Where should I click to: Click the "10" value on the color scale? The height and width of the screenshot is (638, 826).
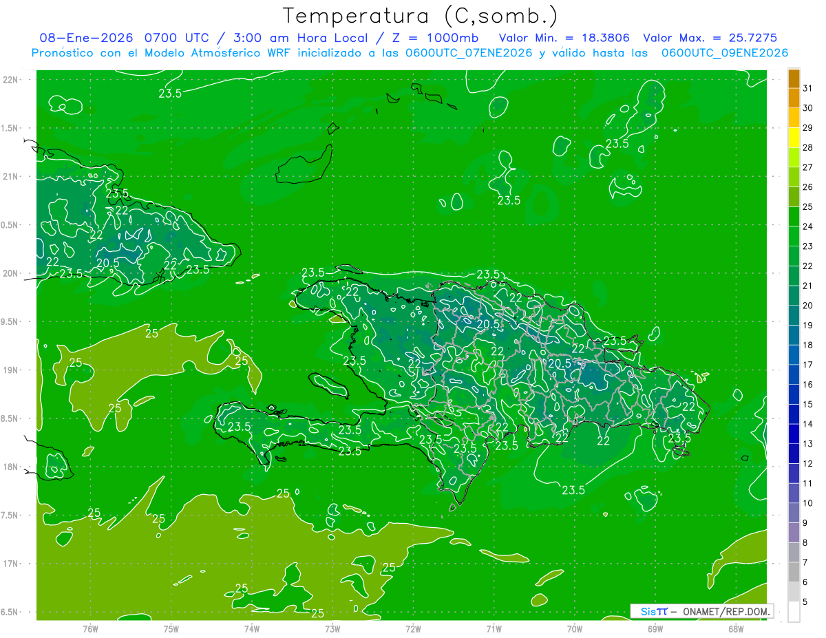tap(809, 503)
